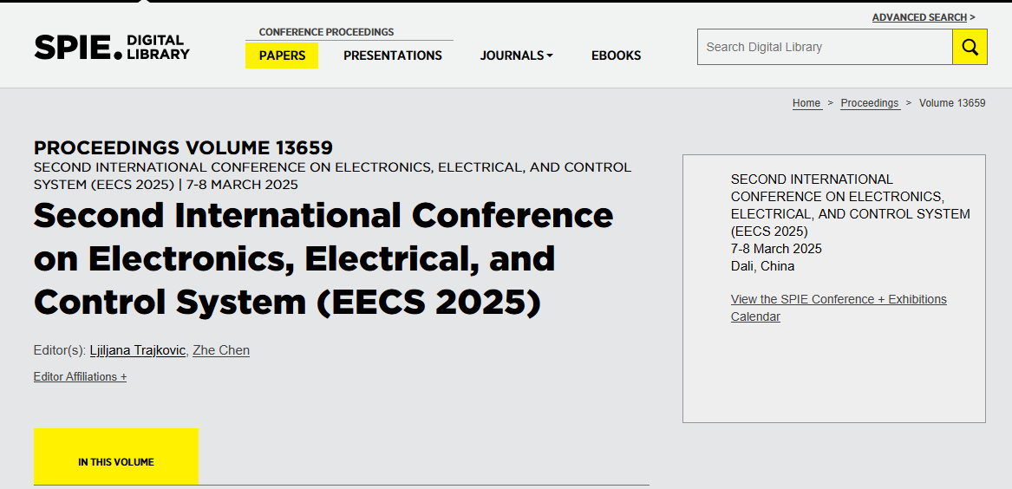Viewport: 1012px width, 489px height.
Task: Open the eBooks section
Action: pos(616,55)
